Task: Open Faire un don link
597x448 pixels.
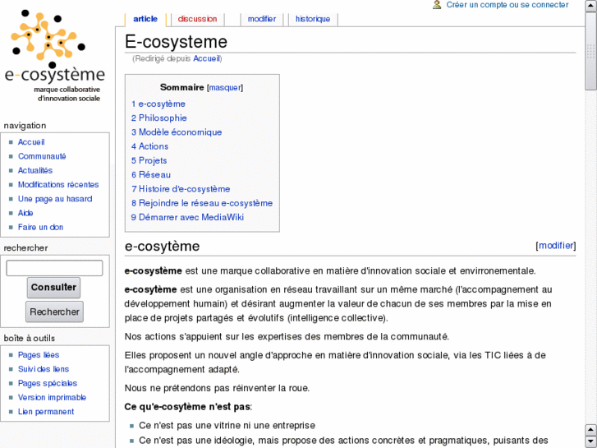Action: point(41,227)
